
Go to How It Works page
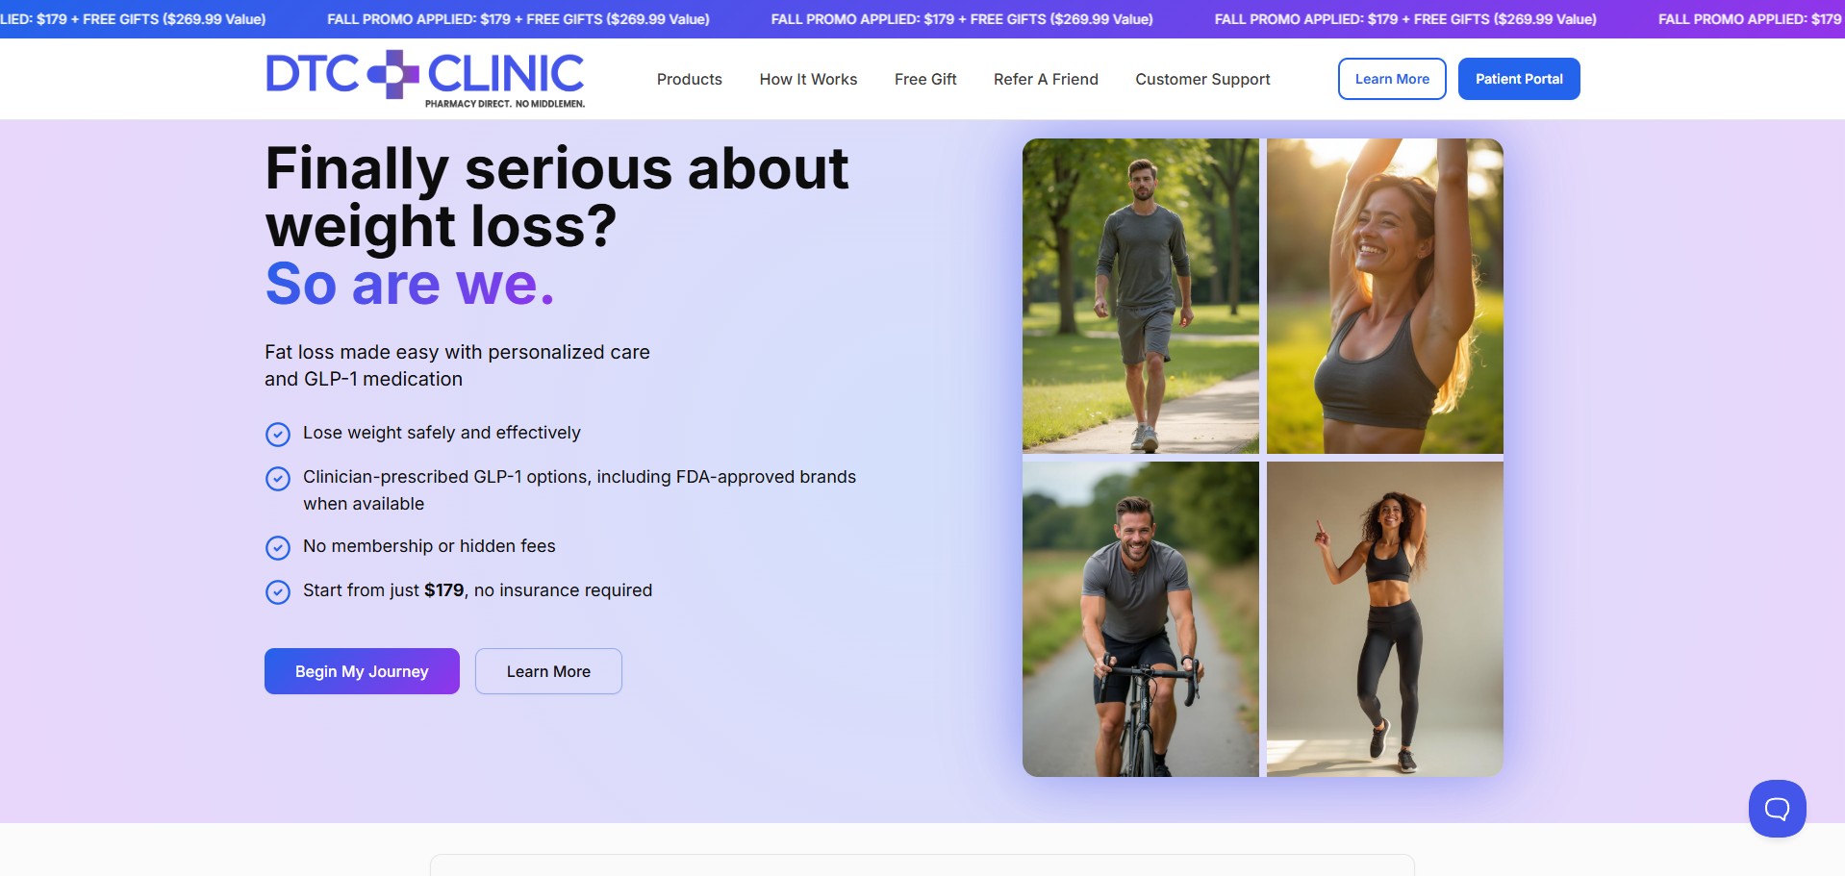pyautogui.click(x=808, y=79)
